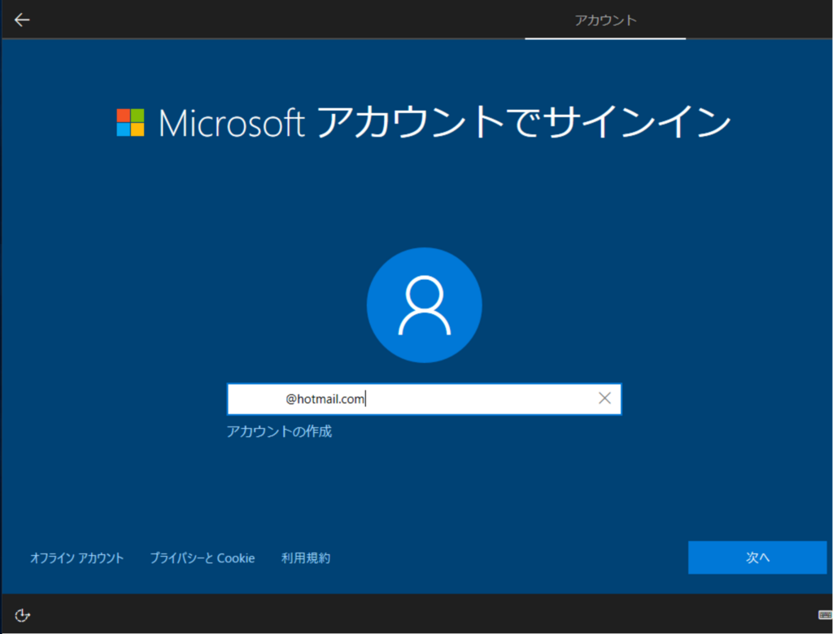
Task: Open the アカウントの作成 link
Action: 280,431
